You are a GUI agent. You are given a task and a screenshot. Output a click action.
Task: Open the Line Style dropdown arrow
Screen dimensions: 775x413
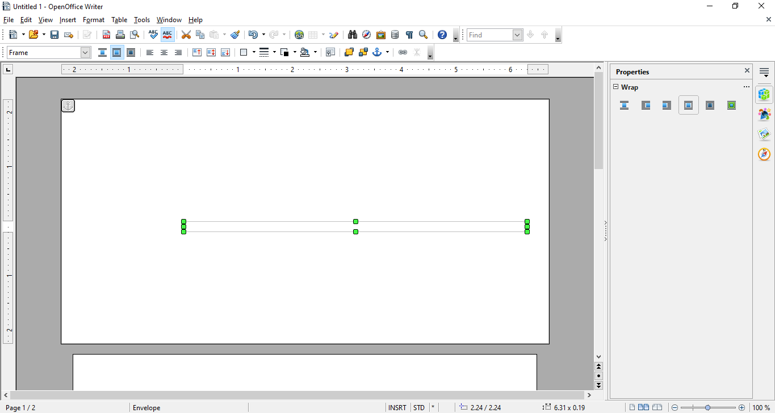coord(274,52)
